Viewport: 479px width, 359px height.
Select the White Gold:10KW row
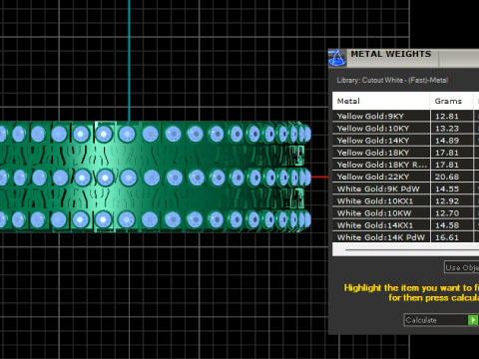[x=406, y=213]
